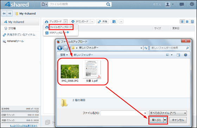
Task: Select the IMG_0068.JPG thumbnail
Action: [70, 73]
